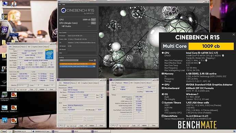
Task: Select the orange 1009 ranking row
Action: tap(78, 64)
